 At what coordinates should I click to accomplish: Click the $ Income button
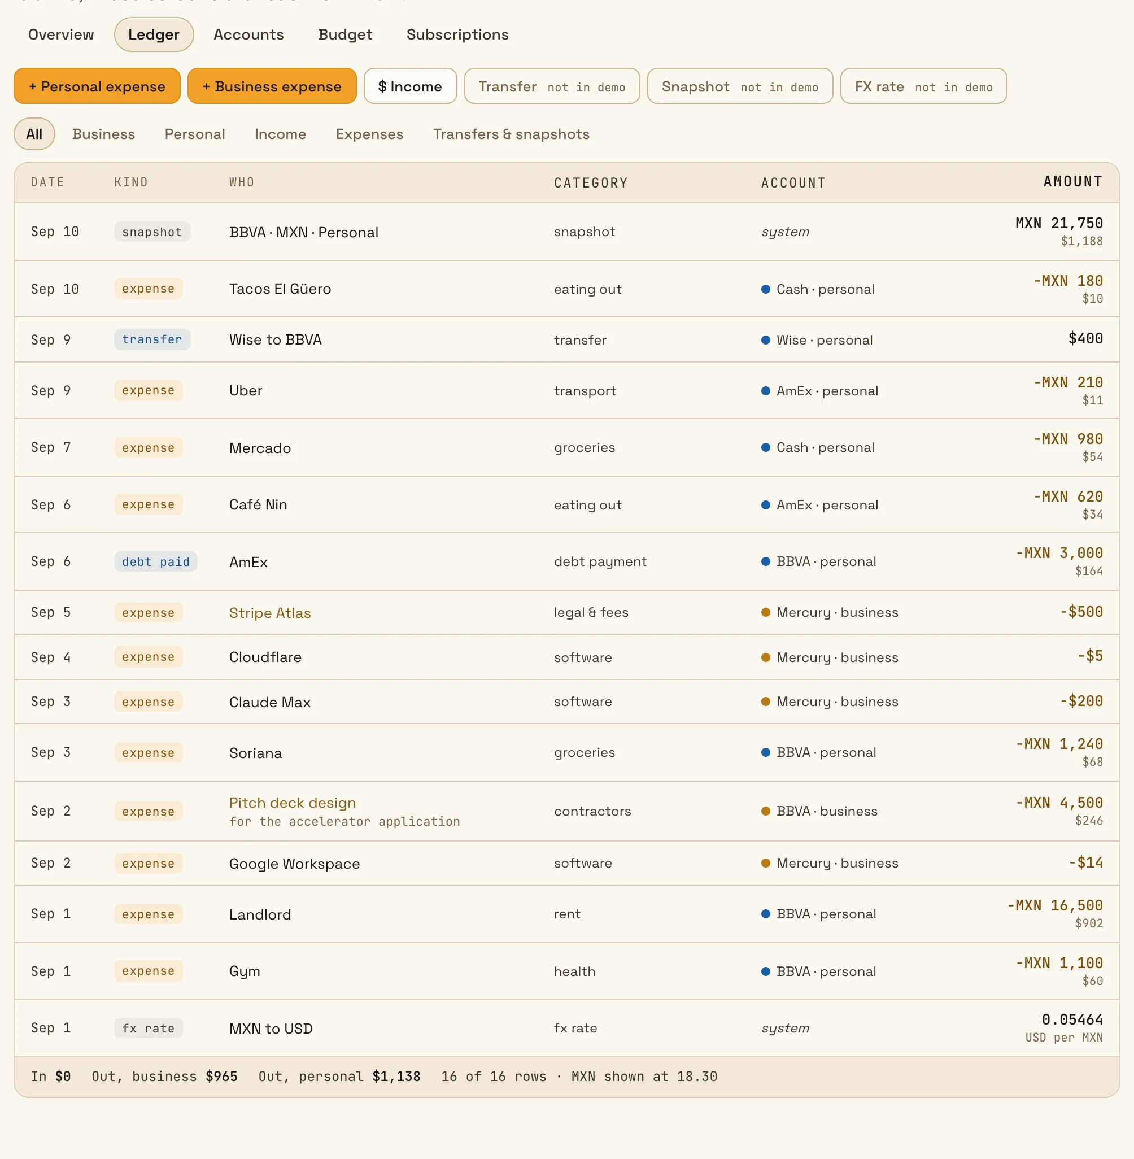[x=410, y=86]
